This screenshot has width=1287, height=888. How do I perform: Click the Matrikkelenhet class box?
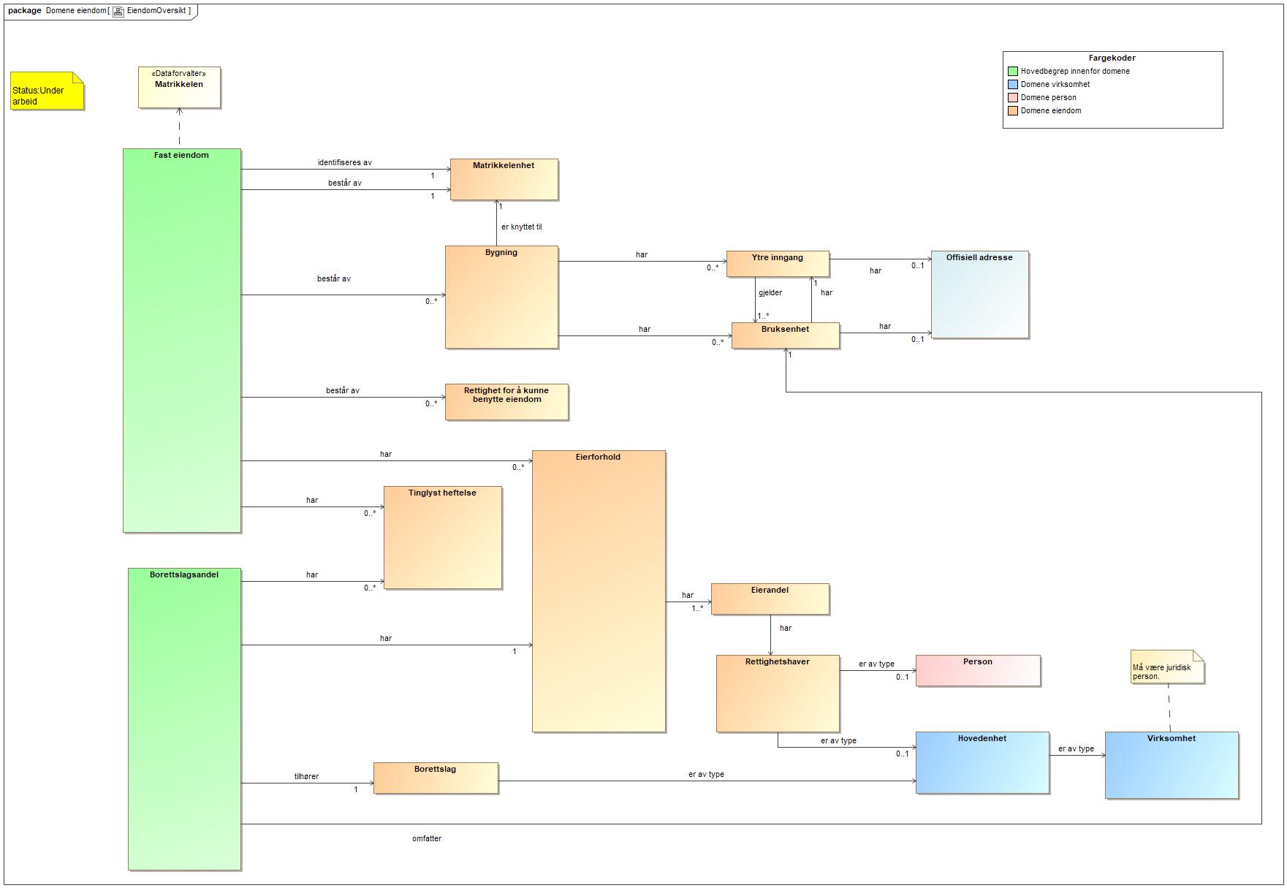[504, 179]
